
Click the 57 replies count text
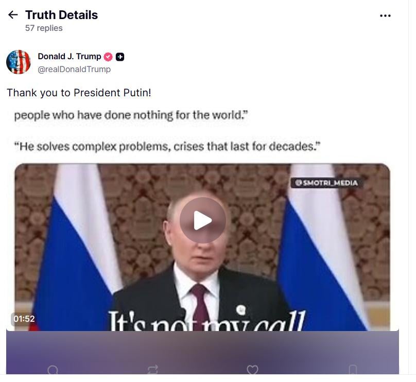pos(44,28)
